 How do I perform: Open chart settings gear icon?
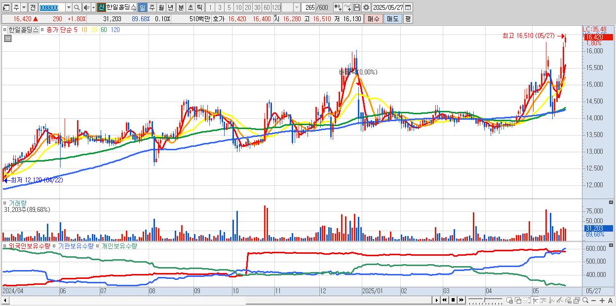pos(366,7)
